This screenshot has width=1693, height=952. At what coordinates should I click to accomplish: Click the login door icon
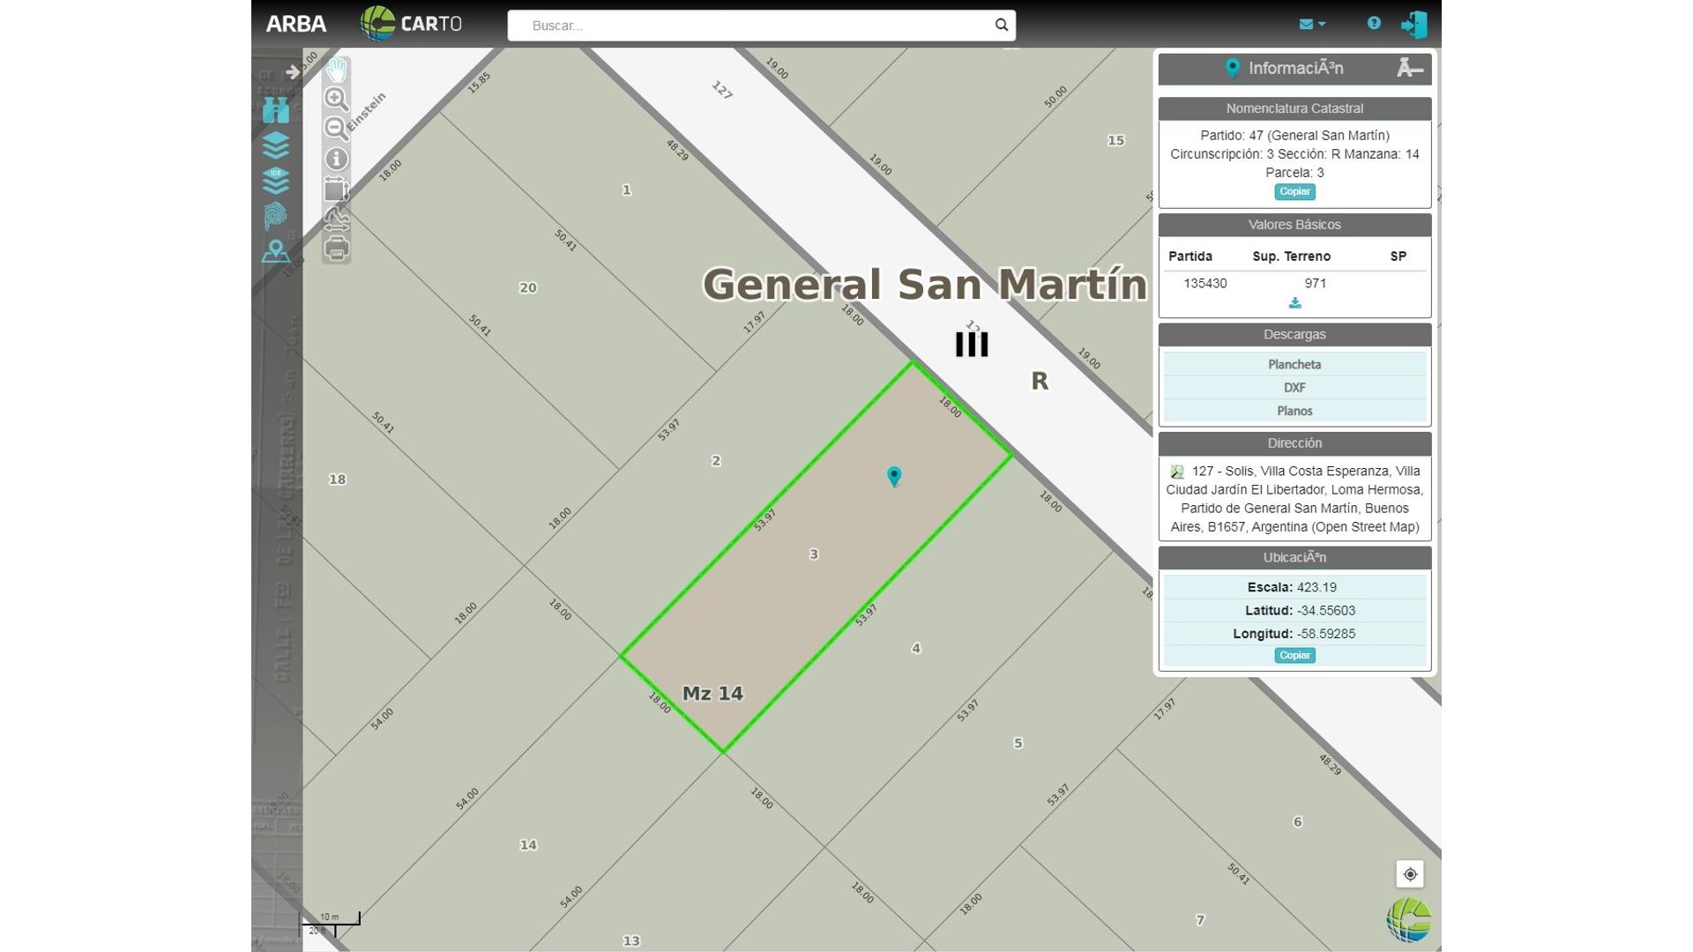coord(1414,24)
